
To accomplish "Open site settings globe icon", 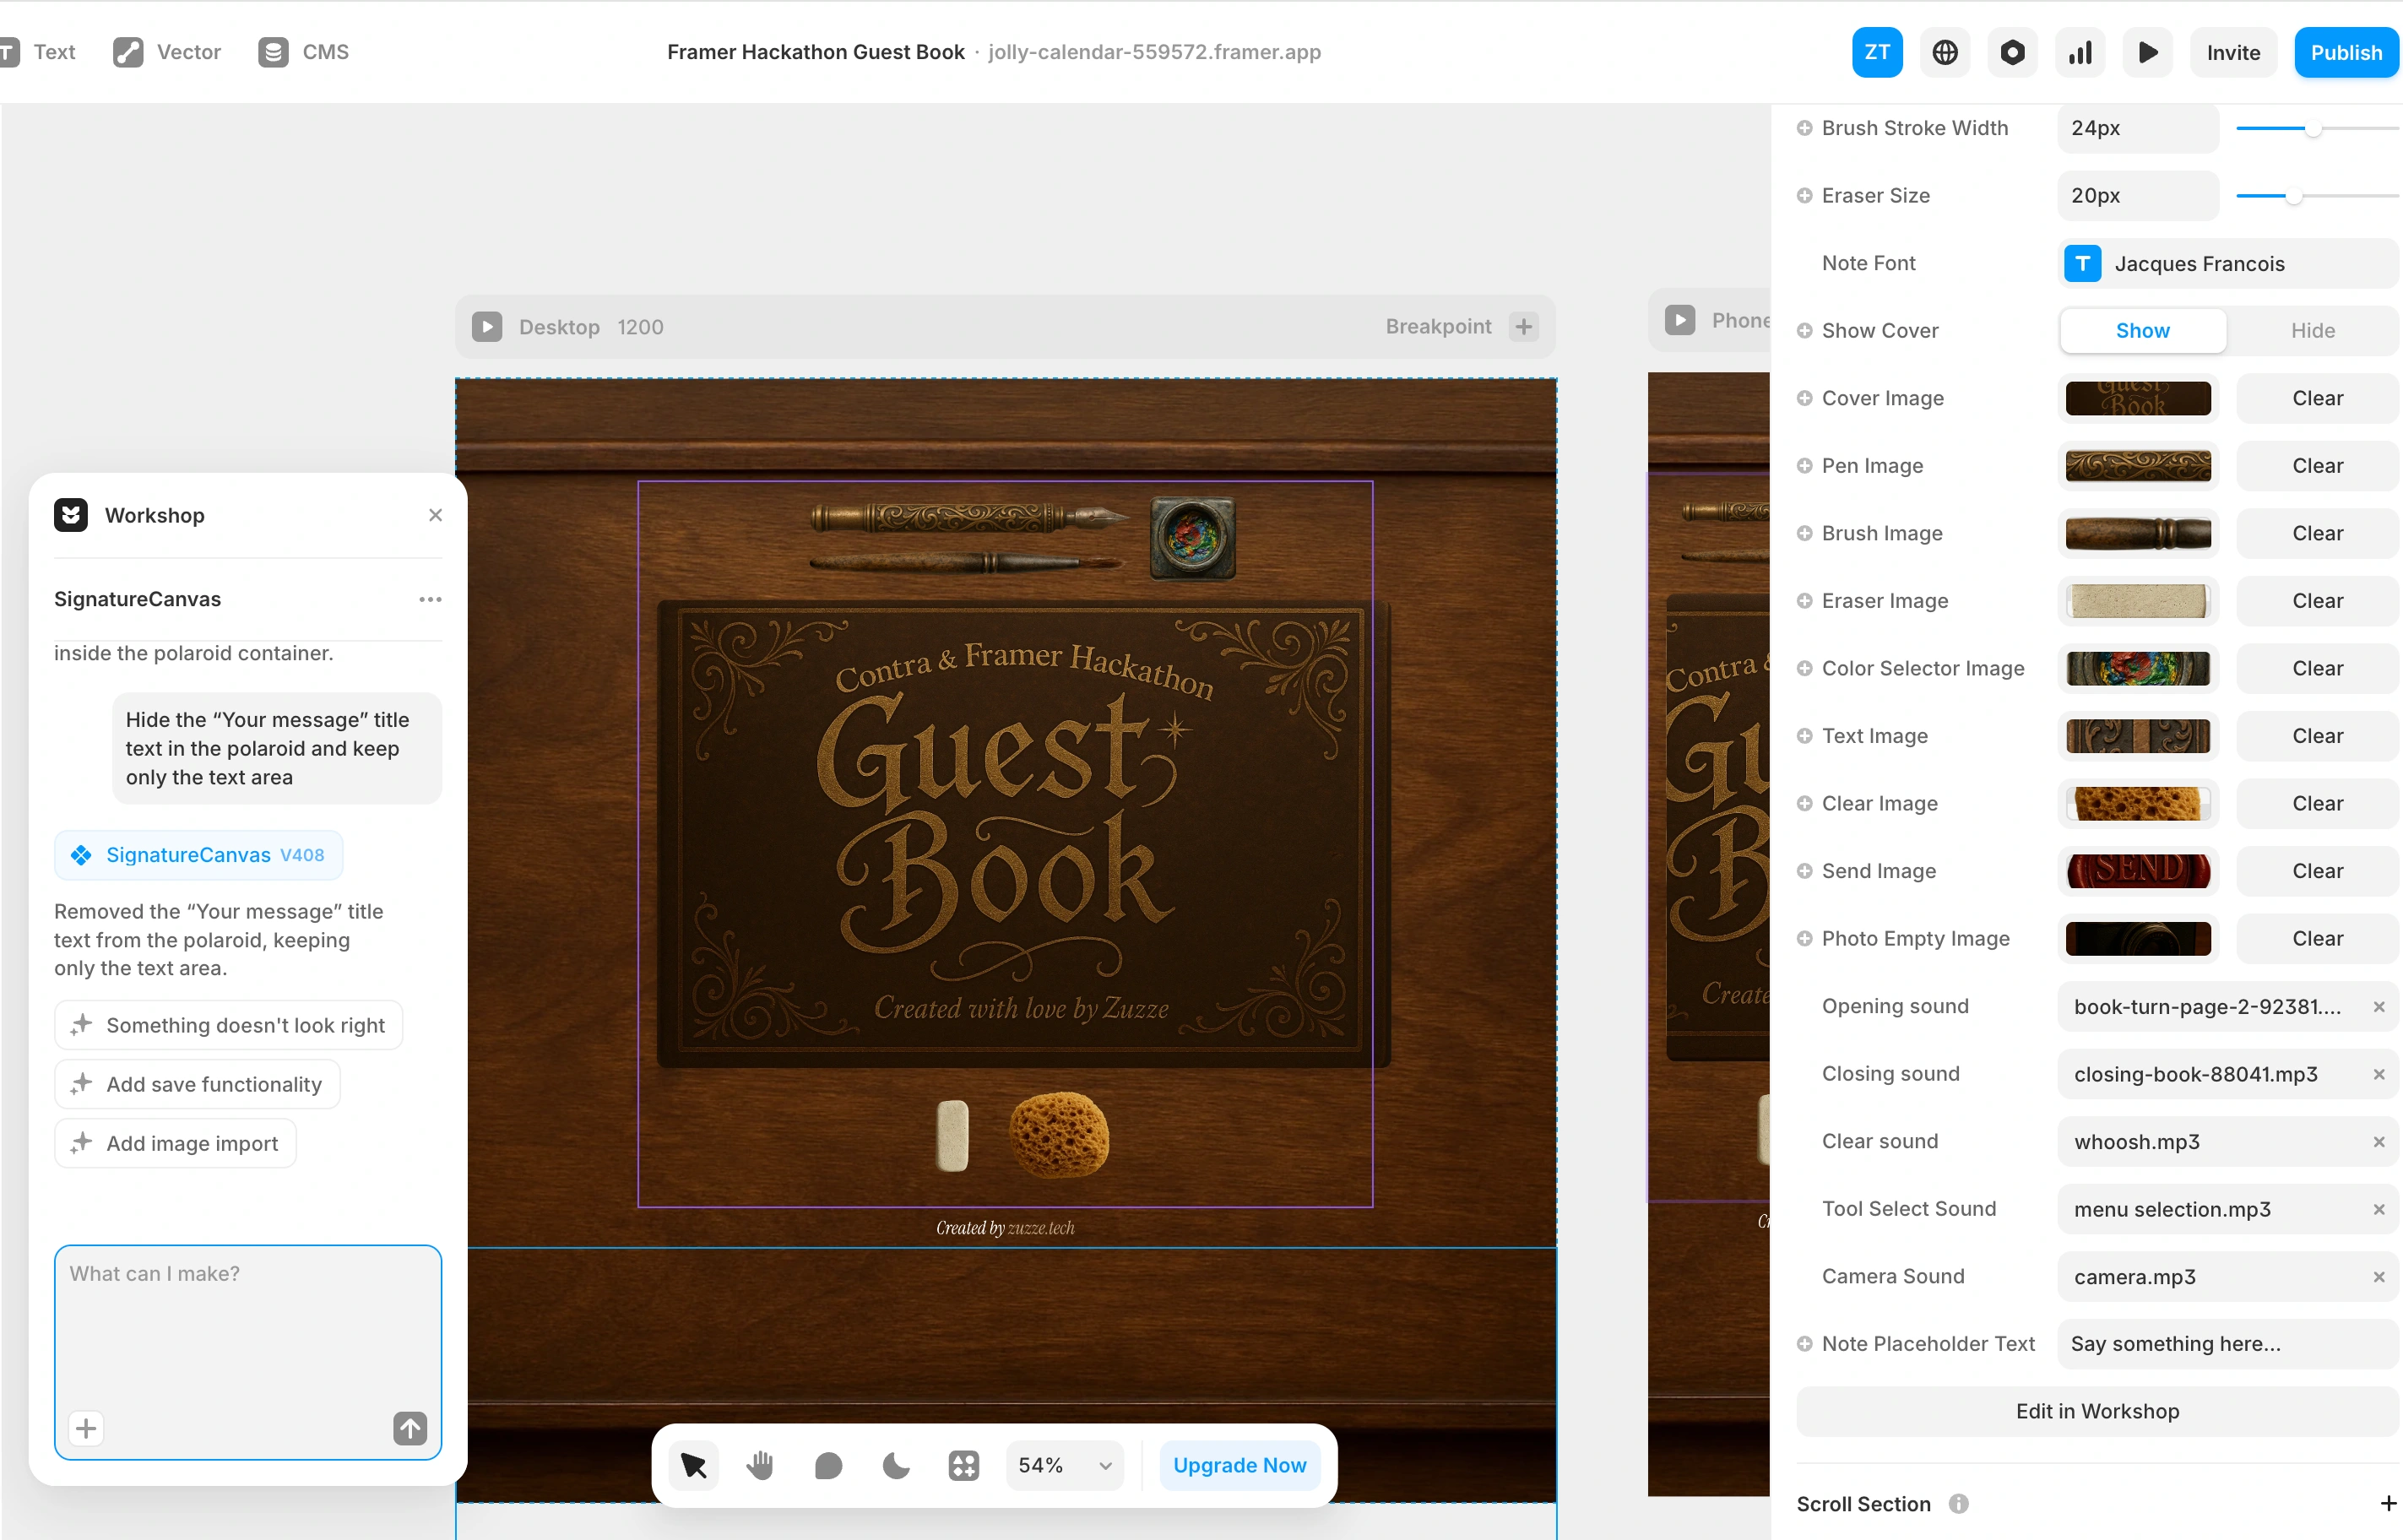I will (x=1945, y=52).
